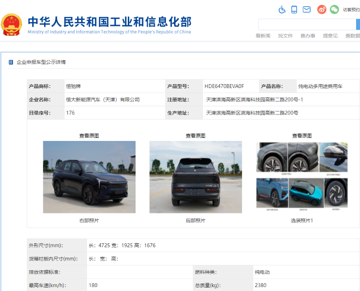Viewport: 360px width, 291px height.
Task: Select the 查办事 search tab
Action: pyautogui.click(x=308, y=36)
